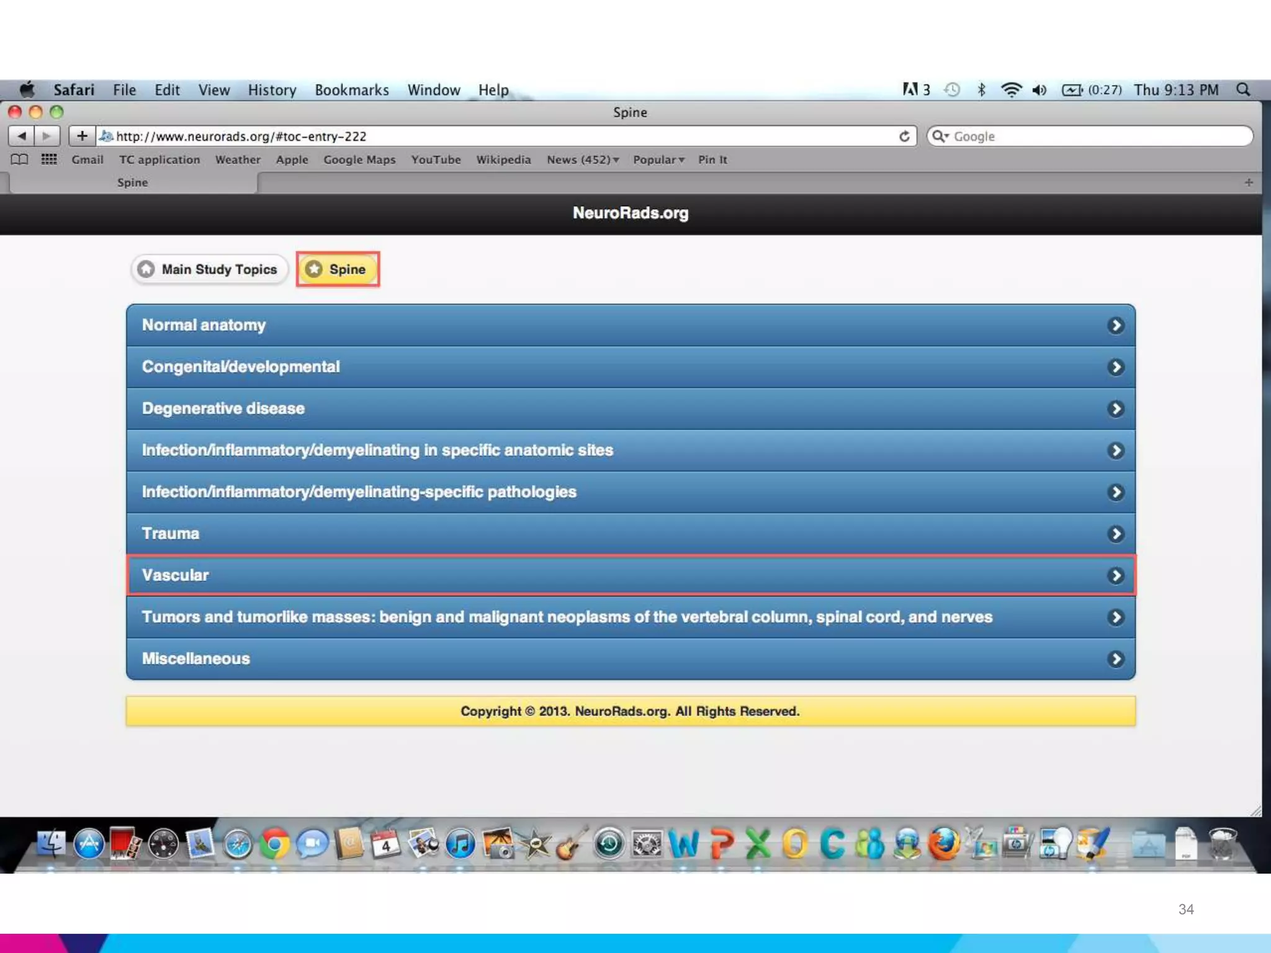Click the add bookmark plus button
This screenshot has width=1271, height=953.
coord(82,136)
